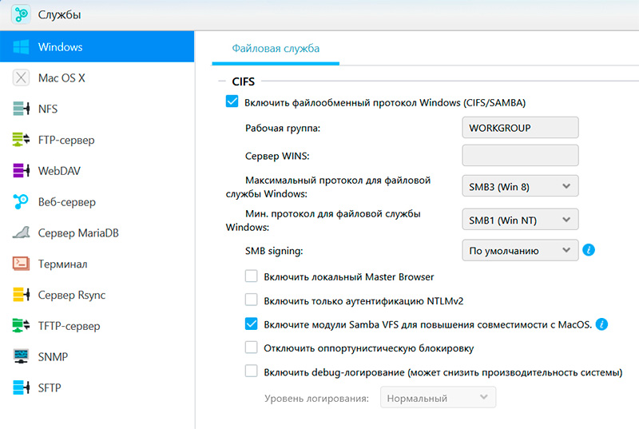The width and height of the screenshot is (639, 429).
Task: Click the Рабочая группа WORKGROUP field
Action: click(520, 128)
